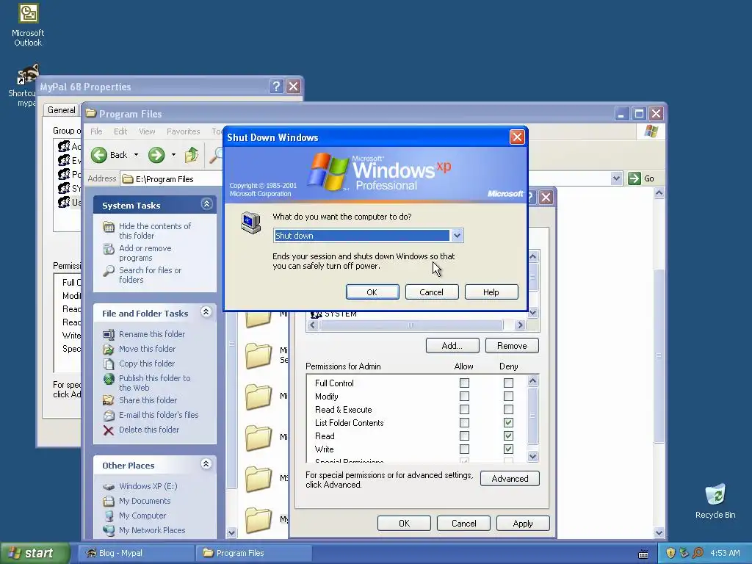Click the MyPal 68 Properties help icon
The width and height of the screenshot is (752, 564).
[276, 87]
